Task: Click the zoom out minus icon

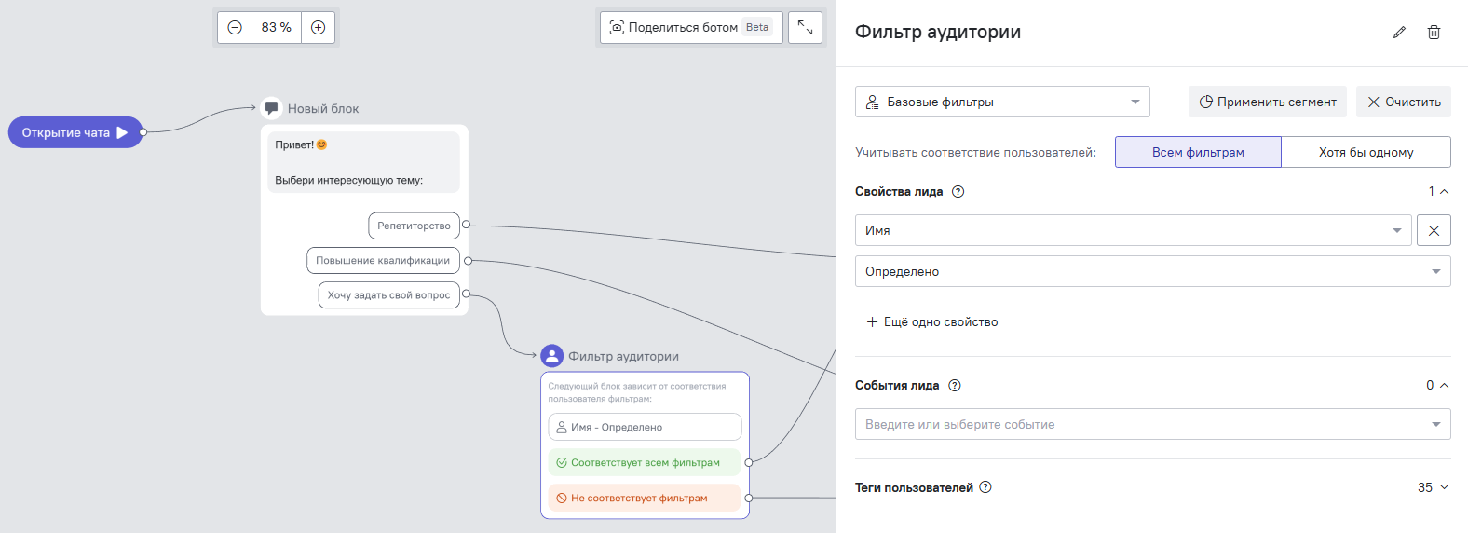Action: pos(235,28)
